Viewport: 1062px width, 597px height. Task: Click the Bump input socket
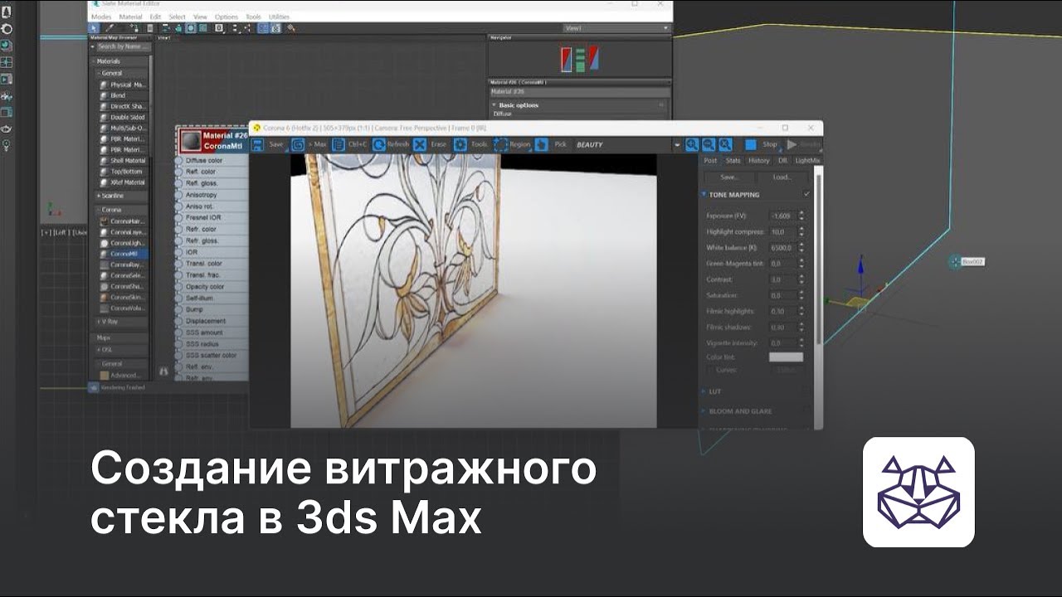[179, 309]
